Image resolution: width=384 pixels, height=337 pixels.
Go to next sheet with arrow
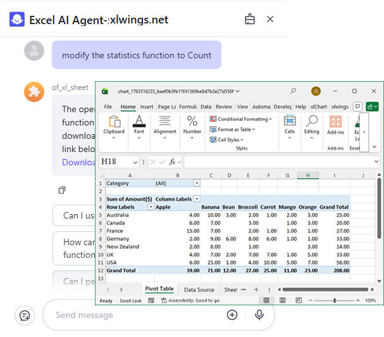[121, 289]
